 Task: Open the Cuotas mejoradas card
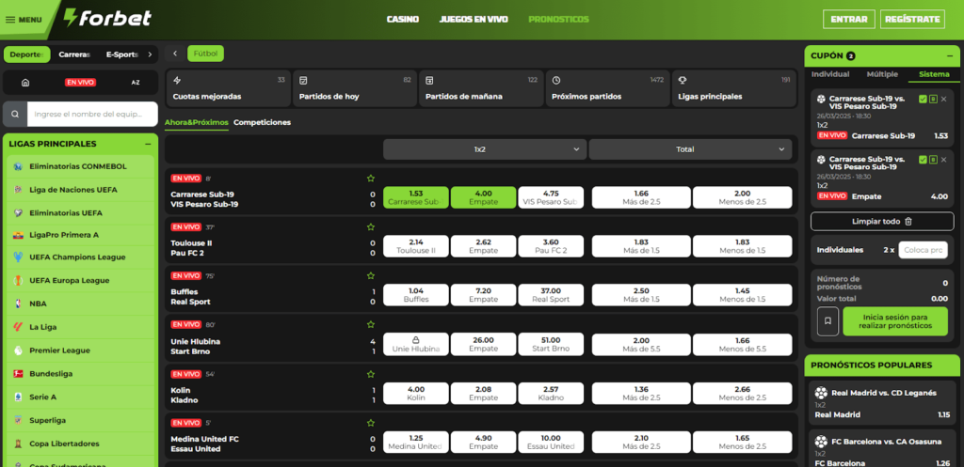(x=228, y=88)
